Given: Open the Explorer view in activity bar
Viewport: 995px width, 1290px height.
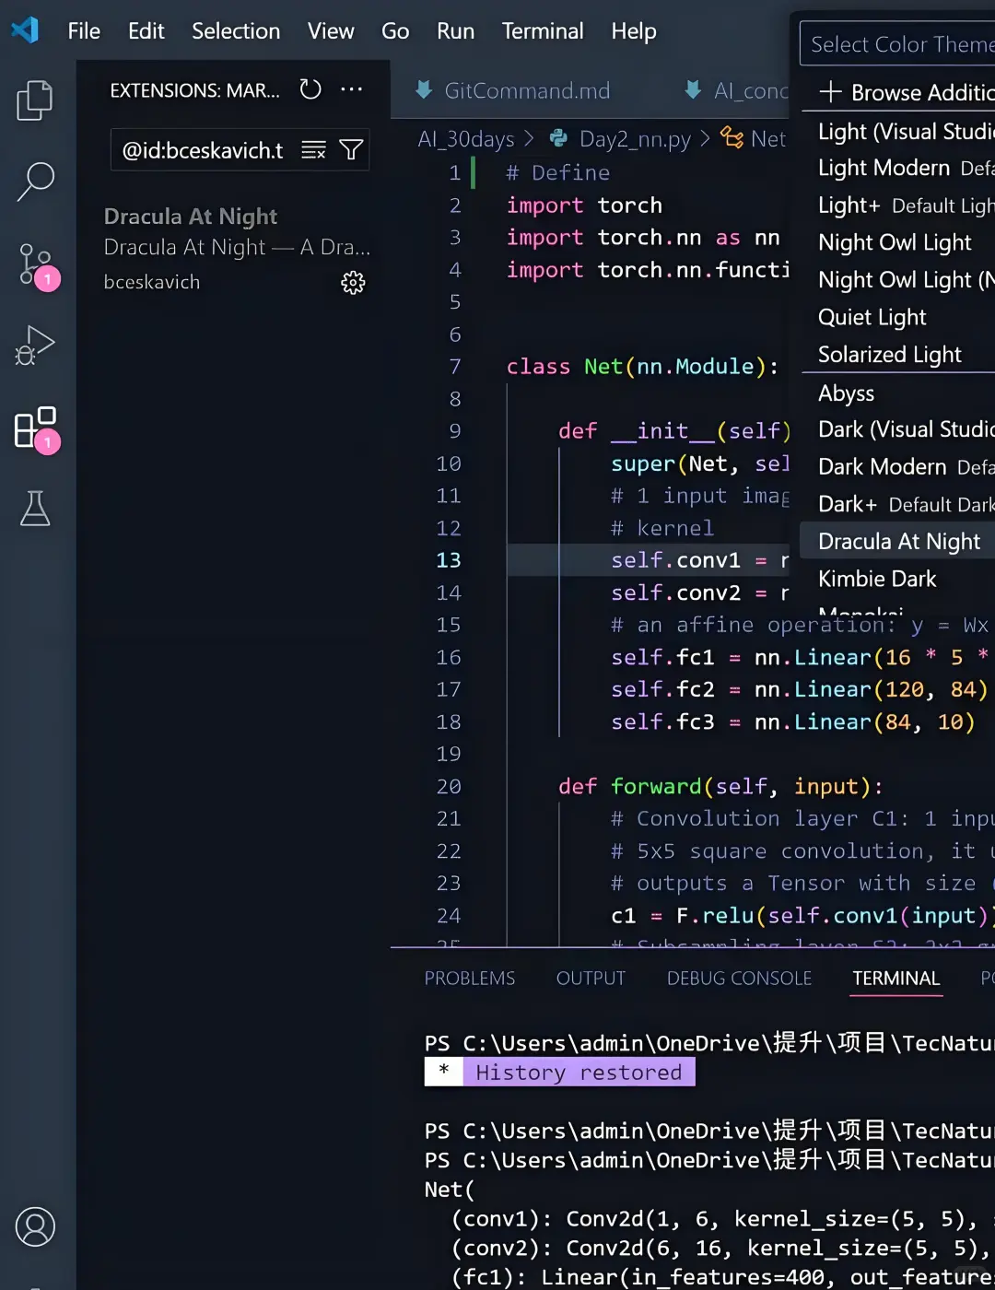Looking at the screenshot, I should tap(35, 100).
